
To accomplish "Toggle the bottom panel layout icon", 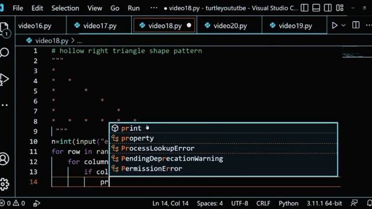I will (x=316, y=8).
